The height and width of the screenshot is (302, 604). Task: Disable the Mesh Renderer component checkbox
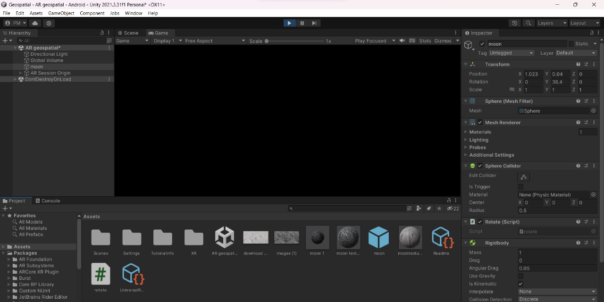click(480, 122)
